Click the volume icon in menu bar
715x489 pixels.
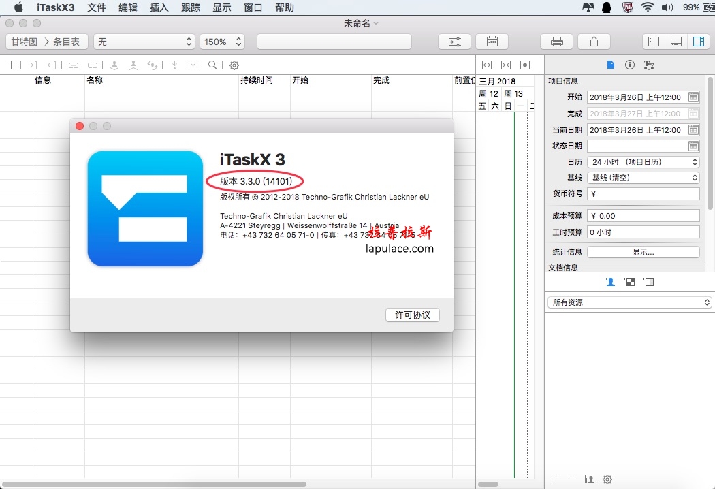(667, 7)
